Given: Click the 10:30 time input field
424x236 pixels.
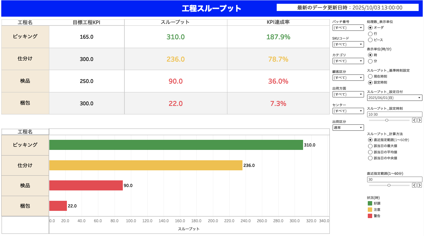Looking at the screenshot, I should tap(394, 114).
